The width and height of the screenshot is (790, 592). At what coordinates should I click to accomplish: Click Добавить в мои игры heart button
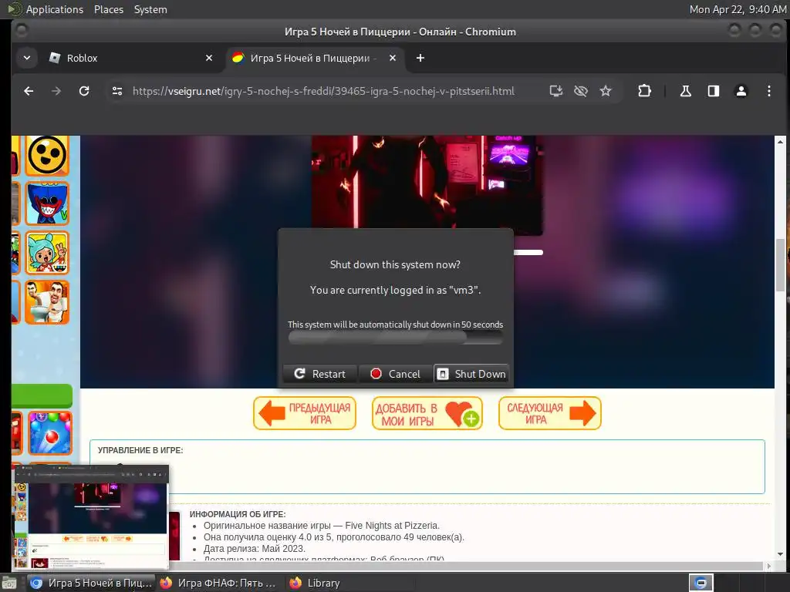[427, 413]
